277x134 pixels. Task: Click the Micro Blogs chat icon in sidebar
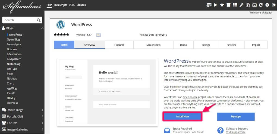(4, 110)
